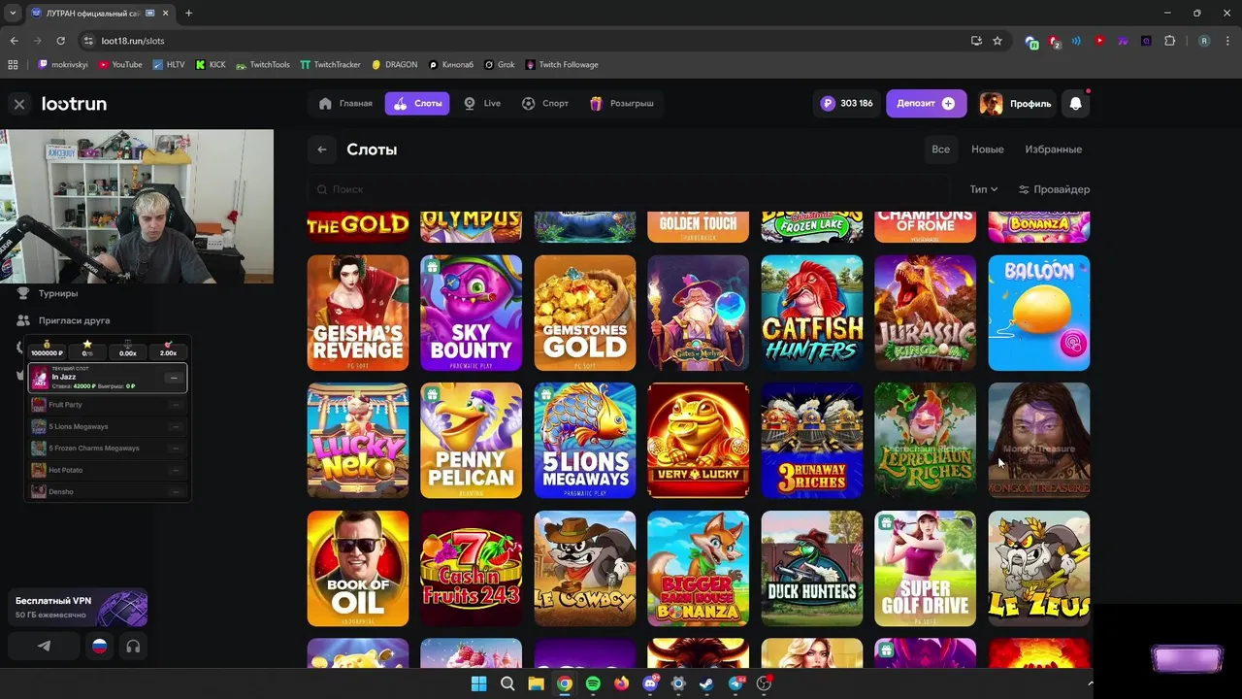Show hidden icons in the system tray
This screenshot has height=699, width=1242.
pyautogui.click(x=1090, y=683)
